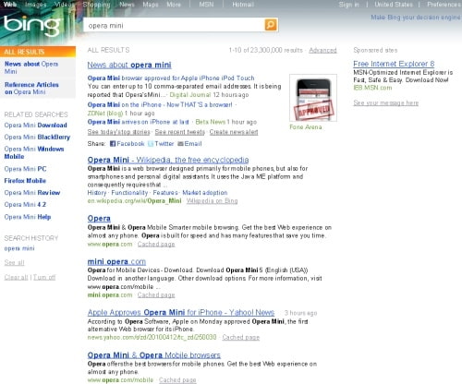Select ALL RESULTS orange sidebar header
Viewport: 462px width, 384px height.
(38, 52)
